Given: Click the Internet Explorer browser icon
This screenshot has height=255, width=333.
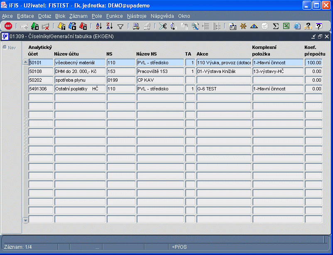Looking at the screenshot, I should point(297,26).
